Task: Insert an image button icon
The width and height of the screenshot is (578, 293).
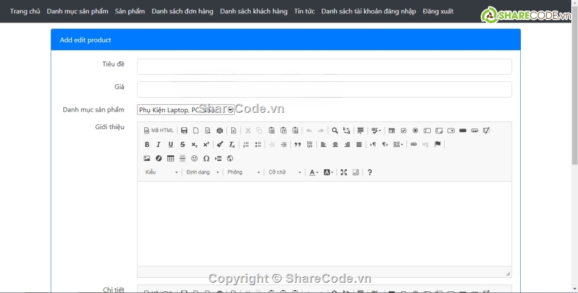Action: (475, 130)
